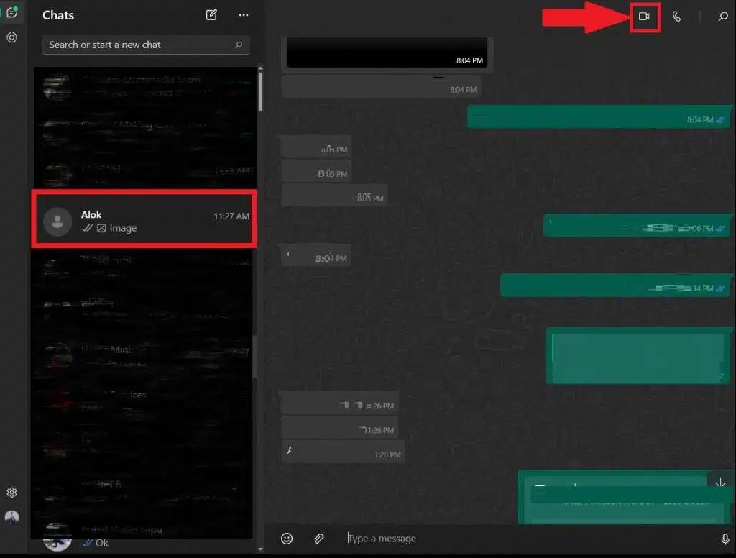Start a video call with the current contact
The image size is (736, 558).
pyautogui.click(x=644, y=16)
